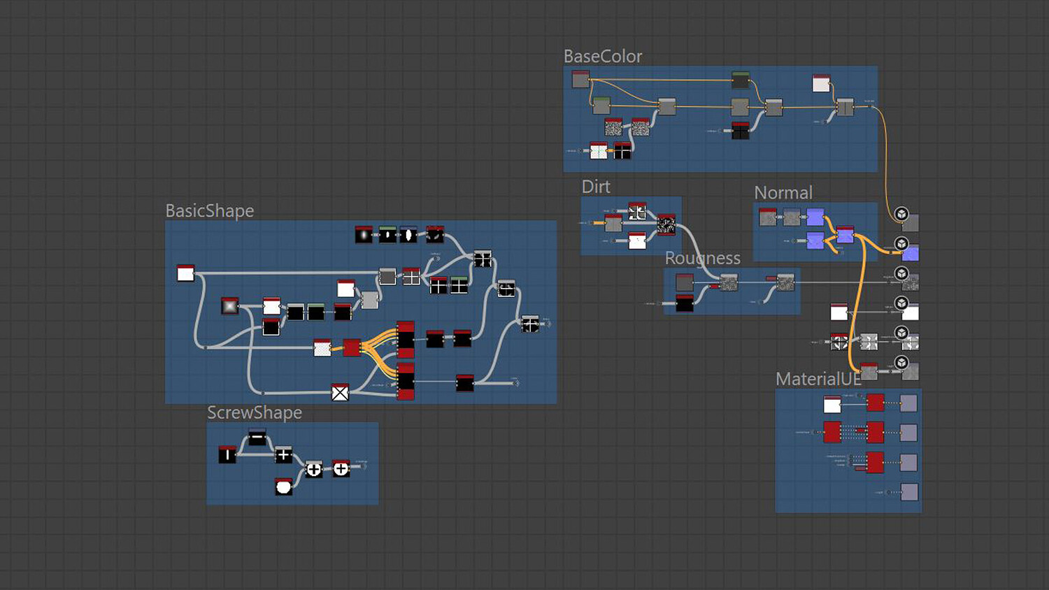The image size is (1049, 590).
Task: Click the cube icon on the fifth output node
Action: pyautogui.click(x=901, y=333)
